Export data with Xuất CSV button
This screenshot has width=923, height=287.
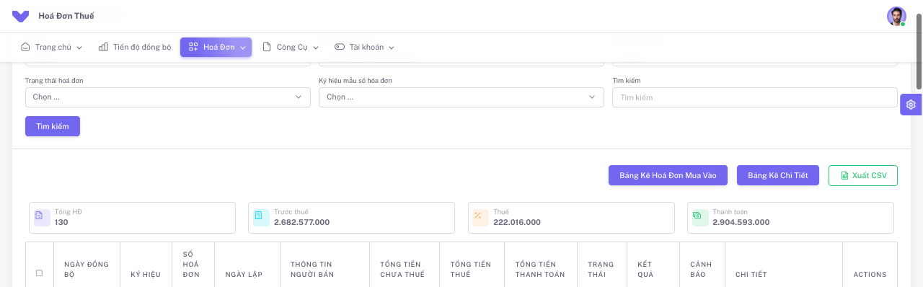click(x=863, y=175)
